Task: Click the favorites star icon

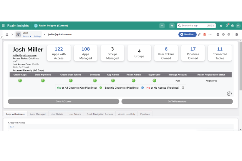Action: (x=221, y=26)
